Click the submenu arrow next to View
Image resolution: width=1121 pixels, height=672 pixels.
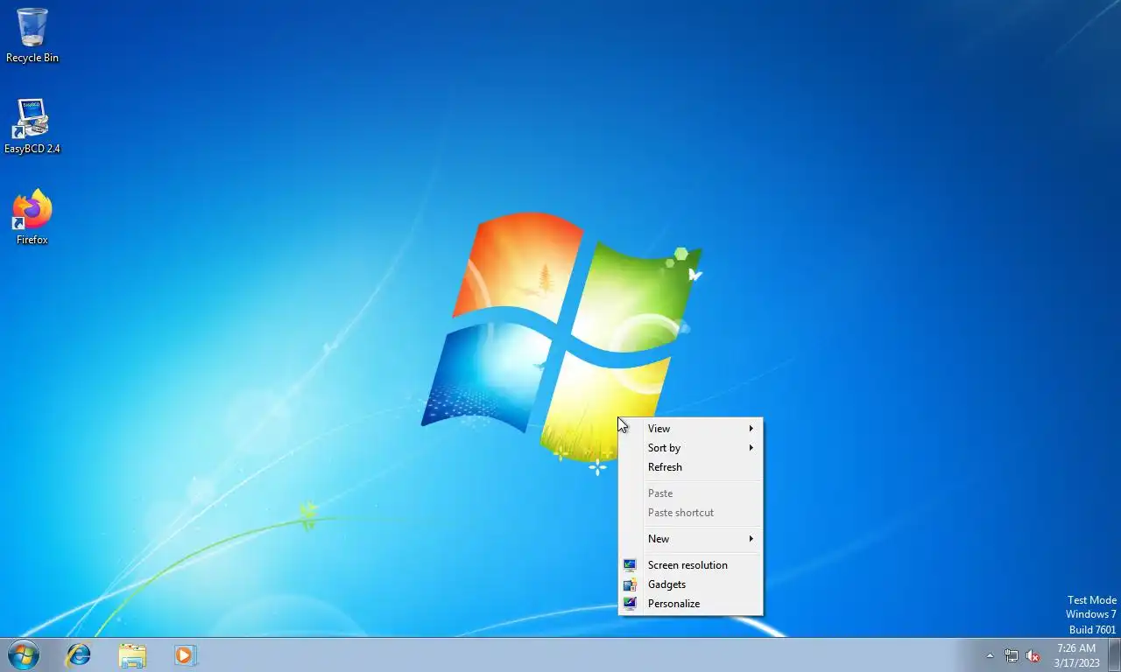(751, 429)
